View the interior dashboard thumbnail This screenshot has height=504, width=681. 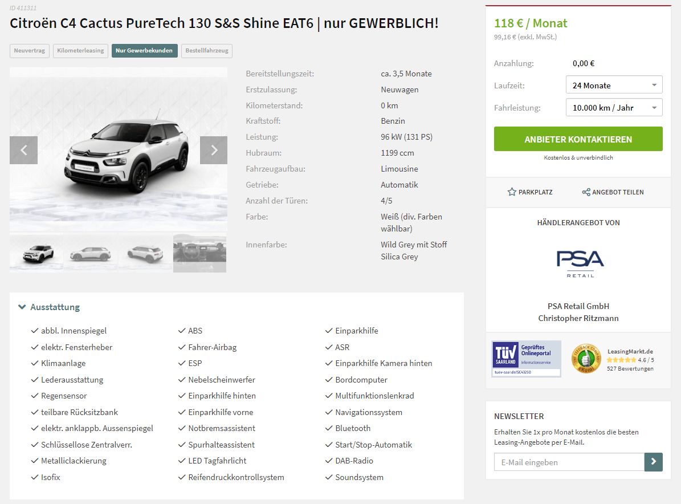point(200,253)
